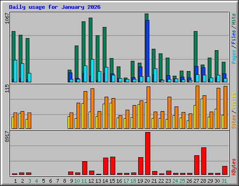Click the green Hits bar for day 27

196,49
